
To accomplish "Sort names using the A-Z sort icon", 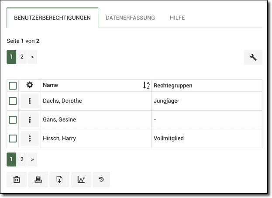I will [146, 85].
